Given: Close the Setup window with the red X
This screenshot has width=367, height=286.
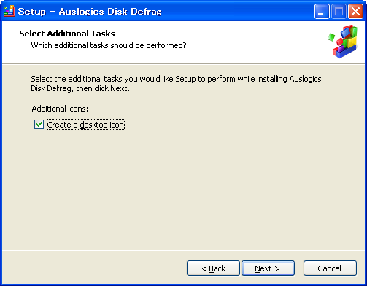Looking at the screenshot, I should point(355,12).
